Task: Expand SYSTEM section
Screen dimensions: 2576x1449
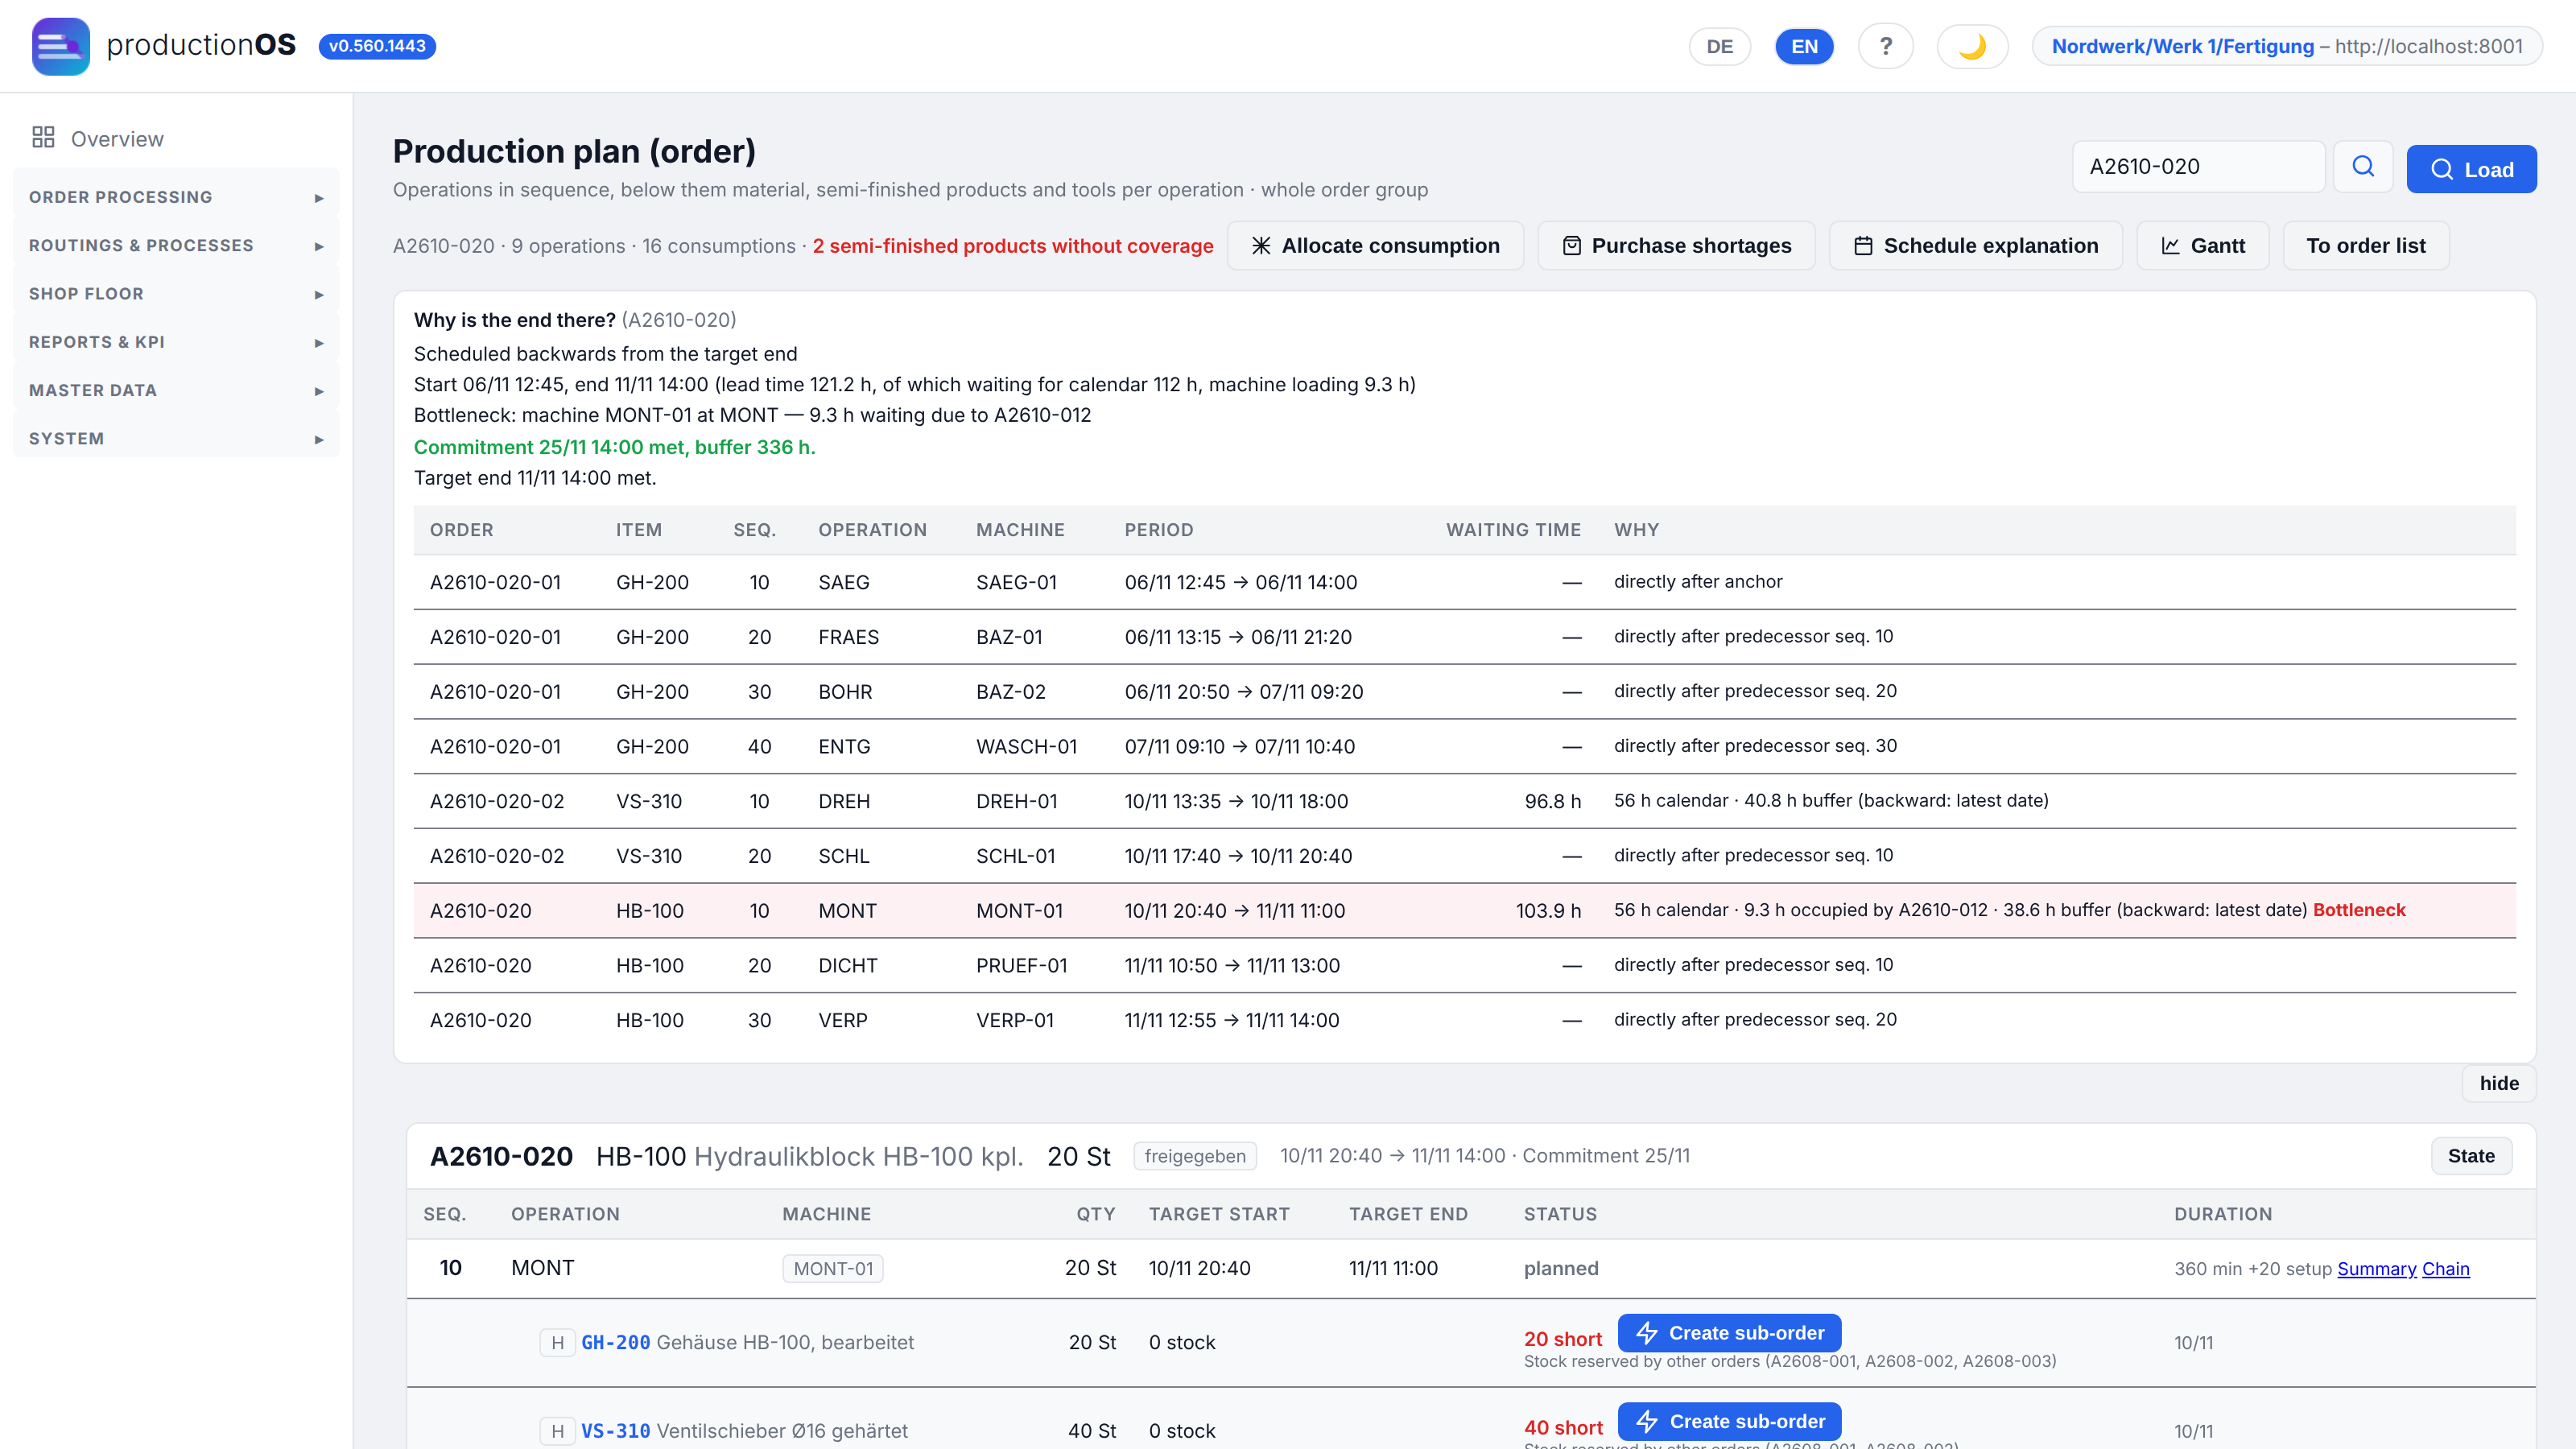Action: tap(176, 439)
